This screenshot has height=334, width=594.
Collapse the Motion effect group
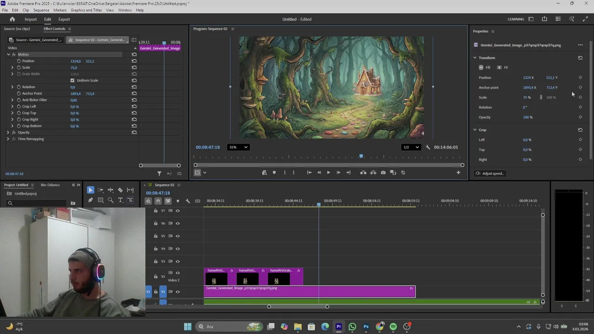coord(8,54)
